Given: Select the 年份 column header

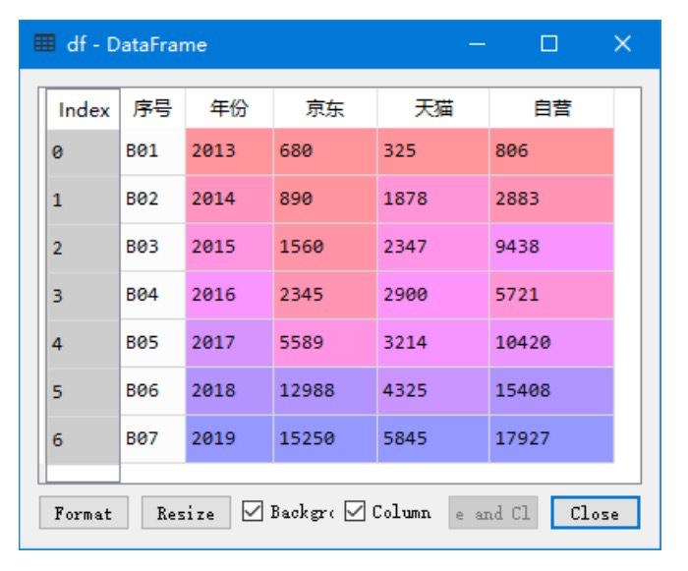Looking at the screenshot, I should tap(229, 109).
